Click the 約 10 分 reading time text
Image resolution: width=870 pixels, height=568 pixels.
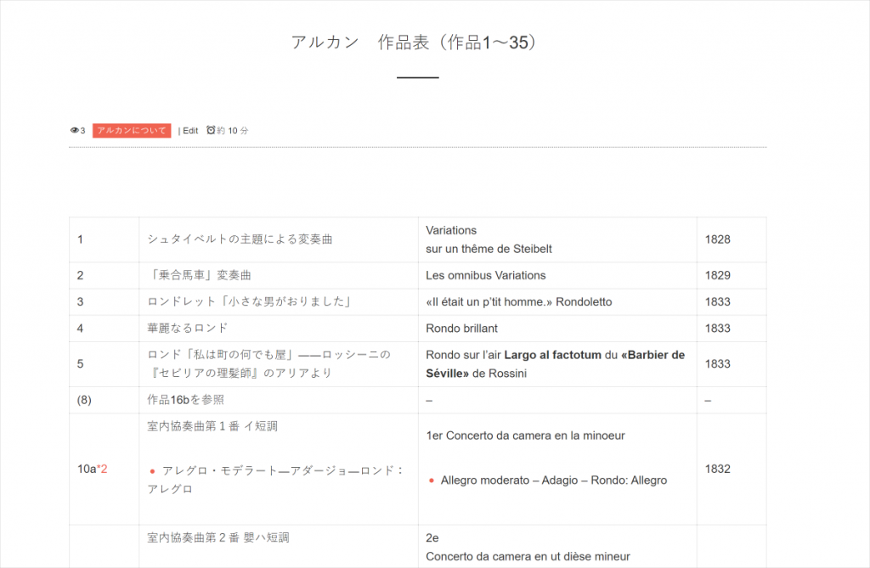pyautogui.click(x=233, y=131)
